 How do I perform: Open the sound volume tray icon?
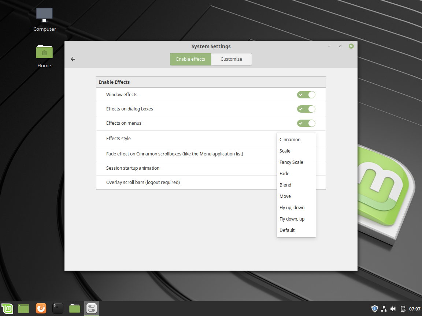pyautogui.click(x=393, y=309)
